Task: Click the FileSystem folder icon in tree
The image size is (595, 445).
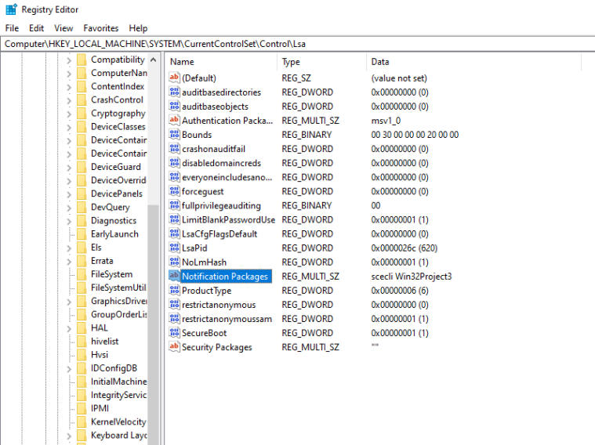Action: pos(81,274)
